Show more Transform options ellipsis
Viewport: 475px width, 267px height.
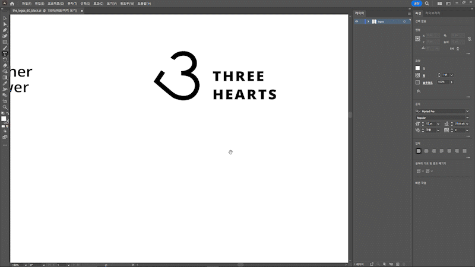[x=468, y=53]
